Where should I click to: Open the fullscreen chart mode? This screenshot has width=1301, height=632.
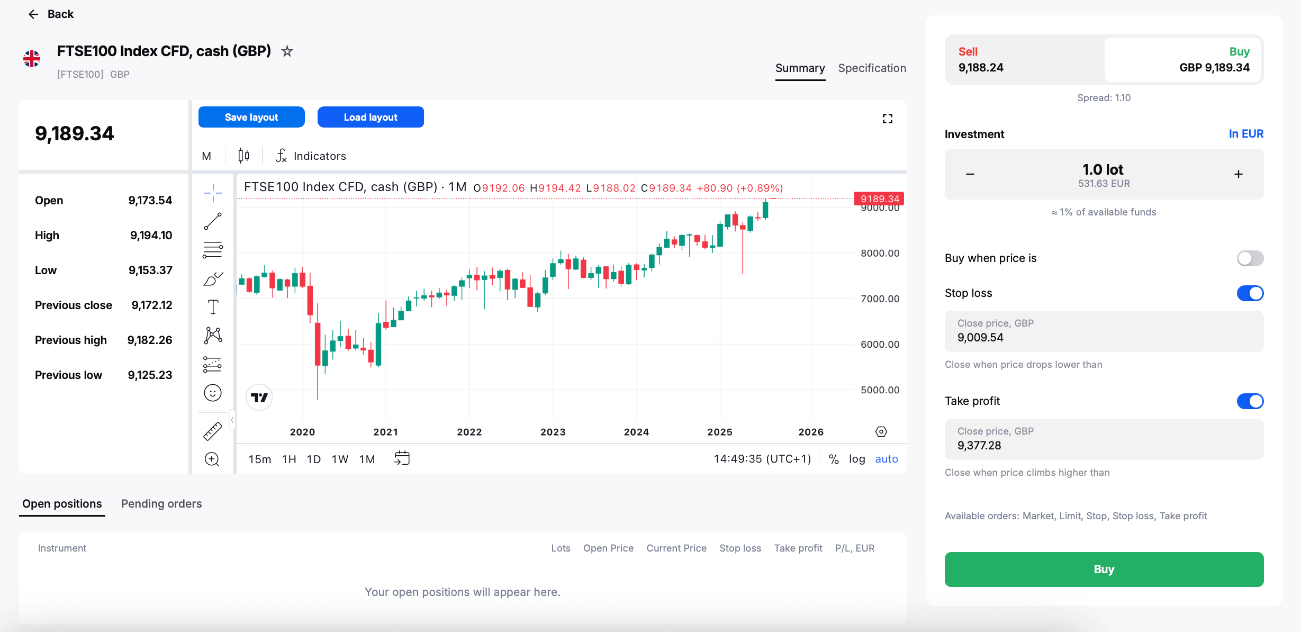click(888, 119)
